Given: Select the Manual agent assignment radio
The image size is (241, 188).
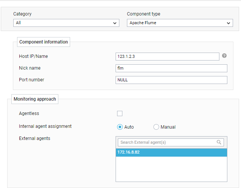Looking at the screenshot, I should (156, 127).
